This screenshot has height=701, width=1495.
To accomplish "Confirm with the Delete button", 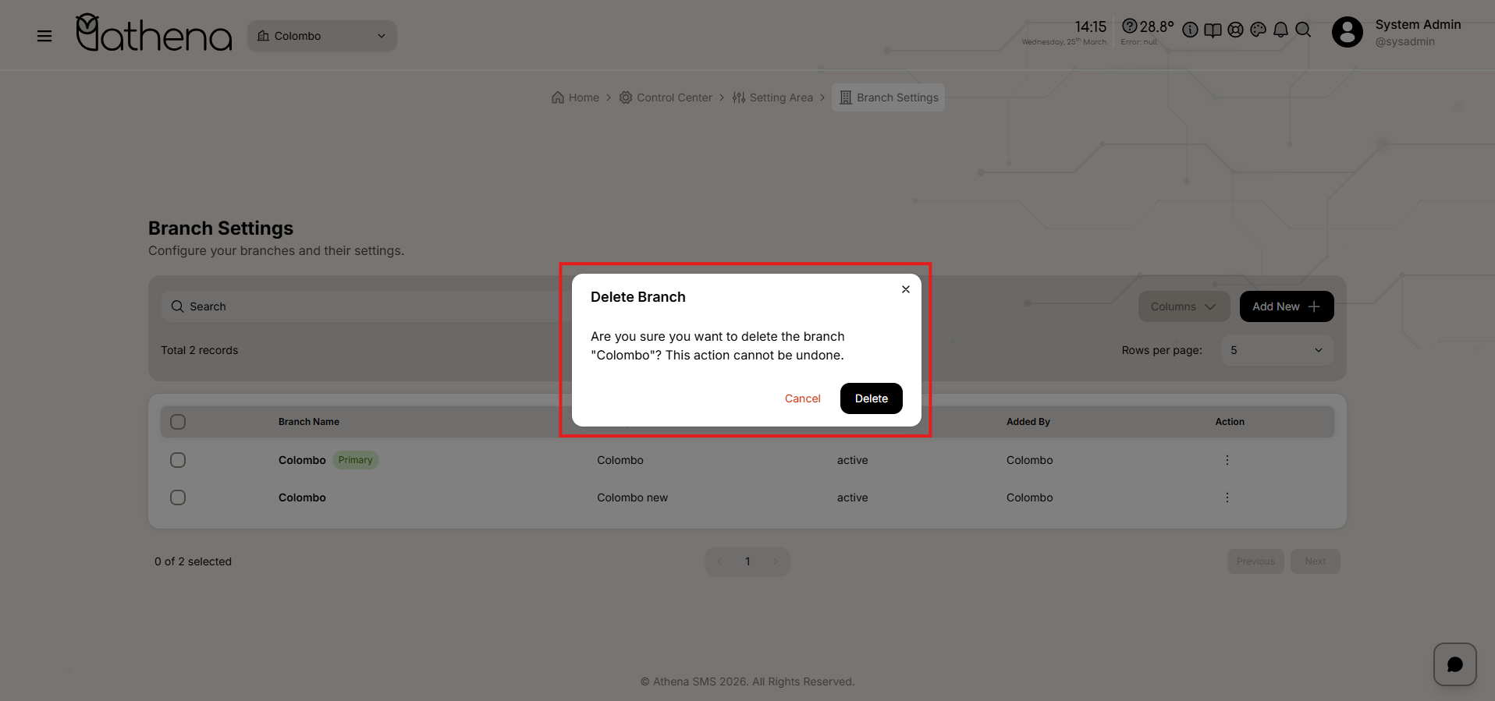I will click(871, 398).
